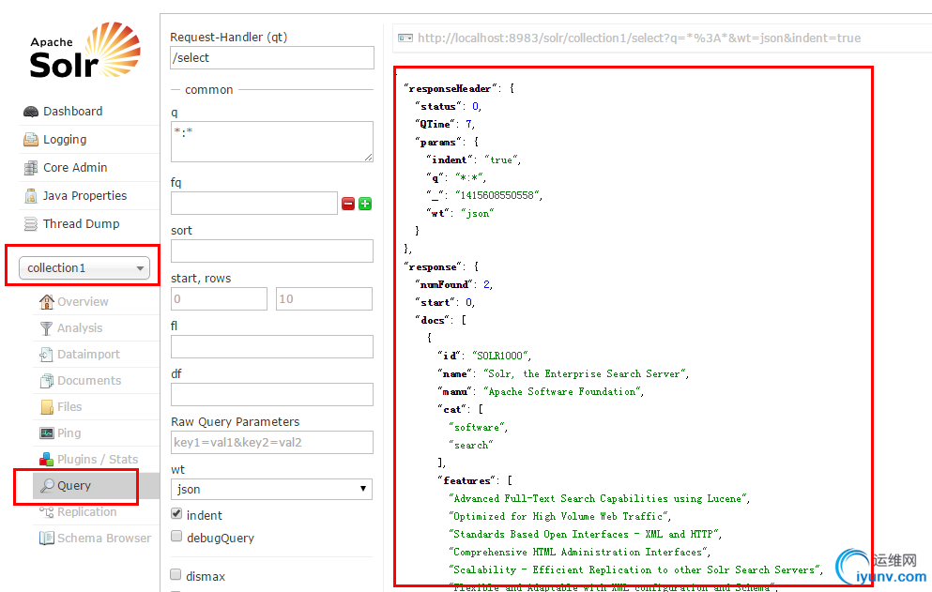Focus the fq filter query field

(x=254, y=204)
